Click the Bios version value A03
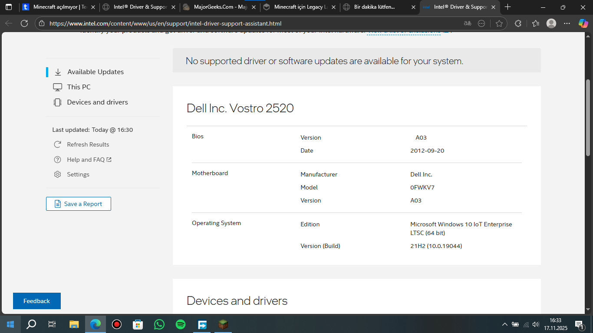593x333 pixels. click(x=421, y=137)
